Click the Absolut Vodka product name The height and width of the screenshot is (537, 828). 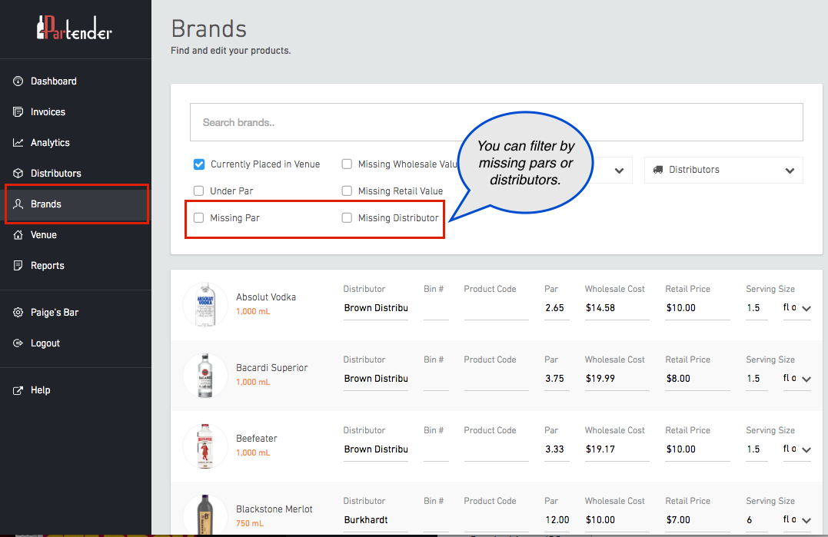[x=265, y=297]
